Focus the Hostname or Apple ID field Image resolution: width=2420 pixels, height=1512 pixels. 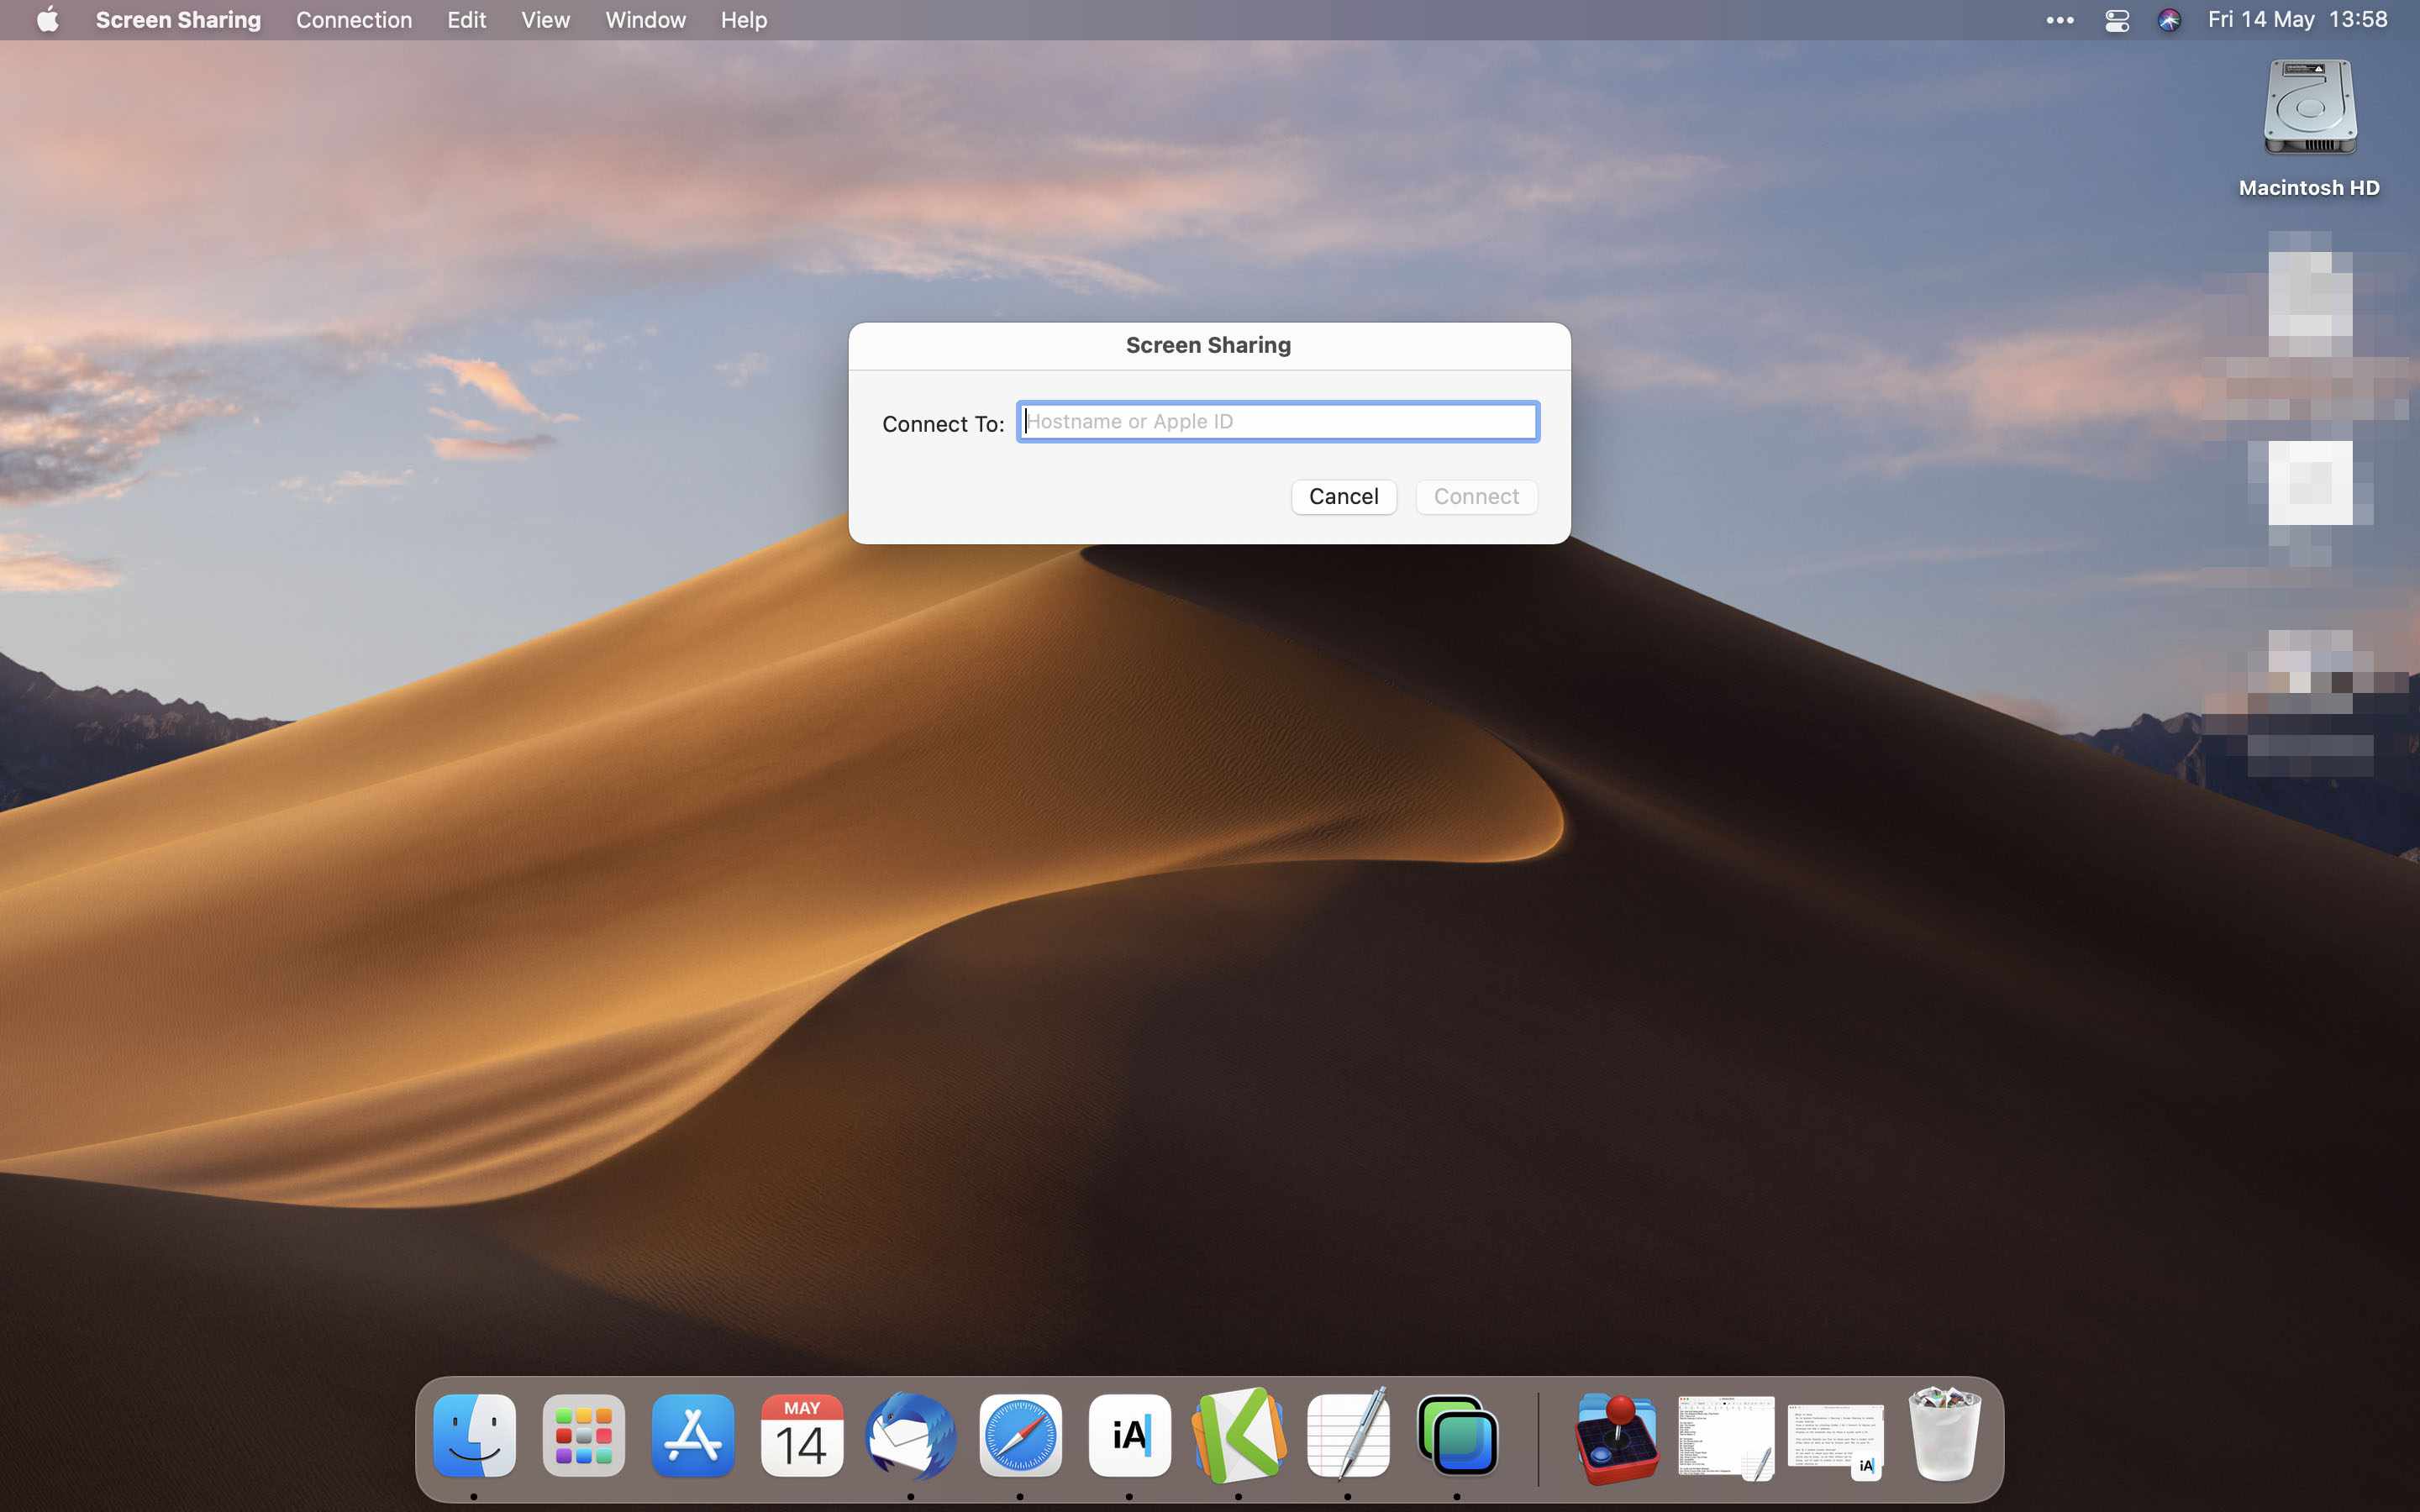point(1278,421)
